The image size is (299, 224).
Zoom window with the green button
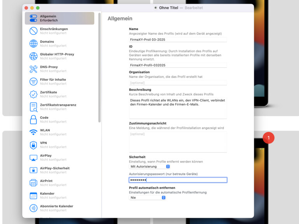(x=38, y=8)
